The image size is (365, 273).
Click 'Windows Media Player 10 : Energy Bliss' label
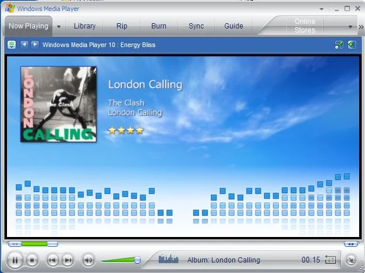pyautogui.click(x=99, y=45)
